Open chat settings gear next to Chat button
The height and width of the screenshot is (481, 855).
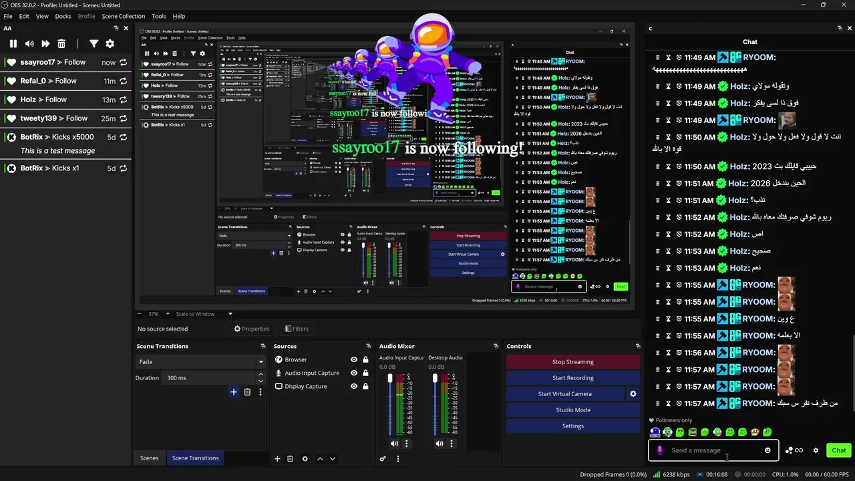(x=816, y=450)
